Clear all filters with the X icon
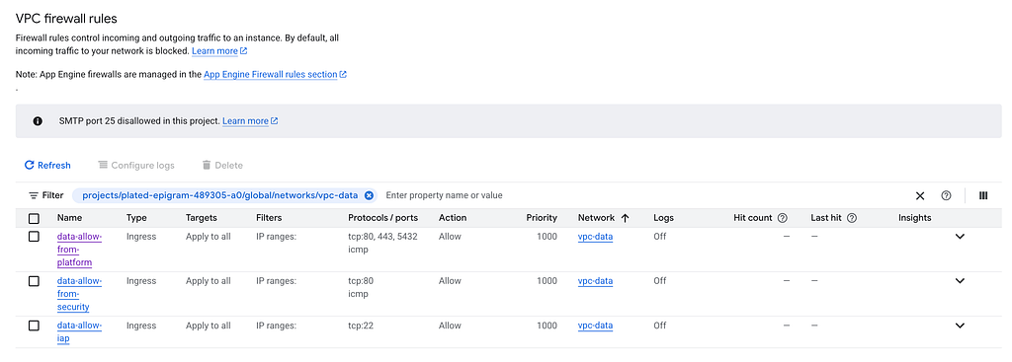Image resolution: width=1012 pixels, height=362 pixels. click(920, 196)
